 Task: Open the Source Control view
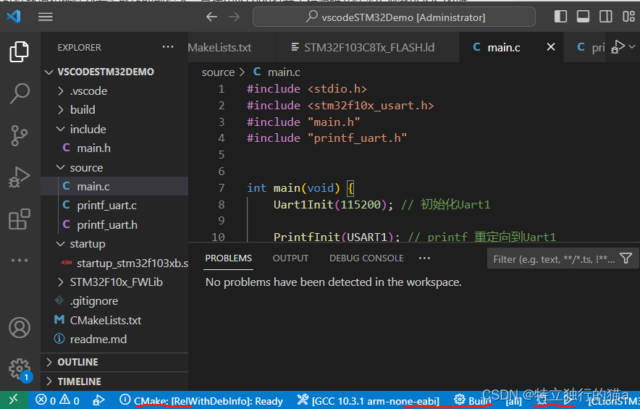[x=19, y=135]
